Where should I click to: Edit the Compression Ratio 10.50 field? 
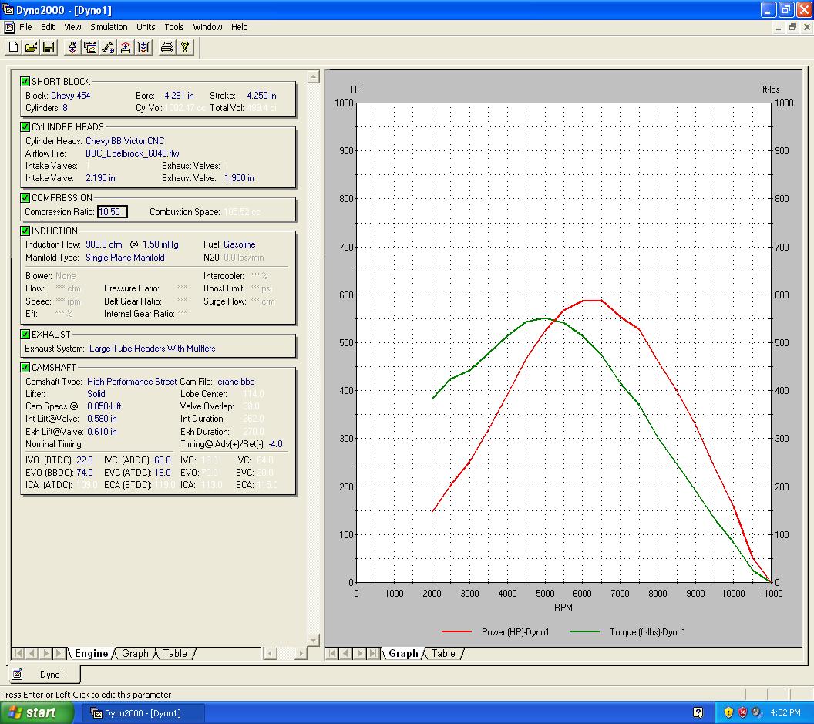coord(112,212)
